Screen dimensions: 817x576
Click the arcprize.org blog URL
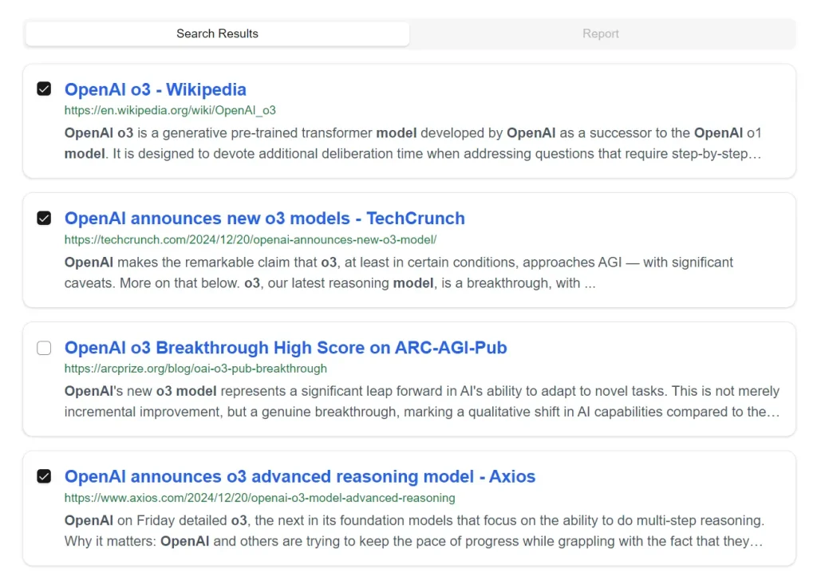pyautogui.click(x=195, y=369)
